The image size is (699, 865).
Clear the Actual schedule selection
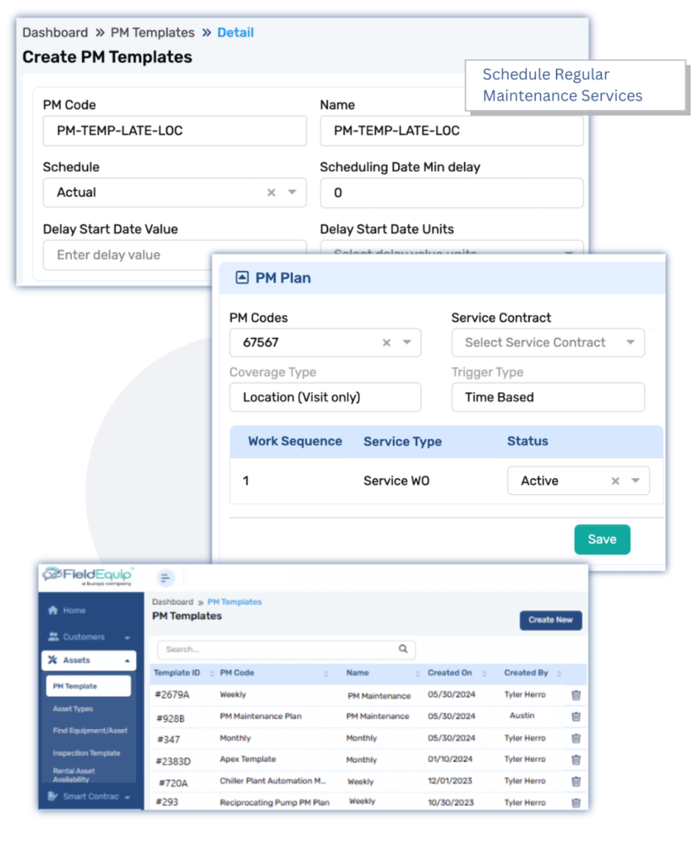[x=271, y=193]
